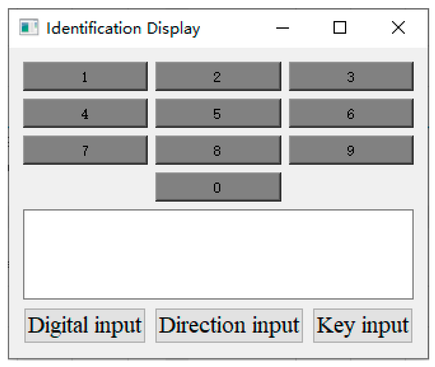The width and height of the screenshot is (435, 367).
Task: Choose the Key input button
Action: pos(362,325)
